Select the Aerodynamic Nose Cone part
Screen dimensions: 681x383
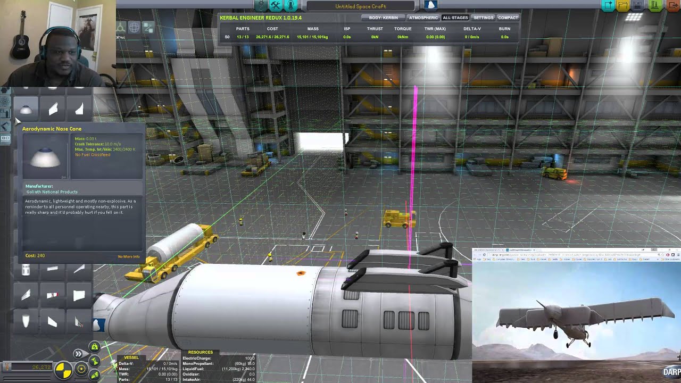[x=26, y=109]
